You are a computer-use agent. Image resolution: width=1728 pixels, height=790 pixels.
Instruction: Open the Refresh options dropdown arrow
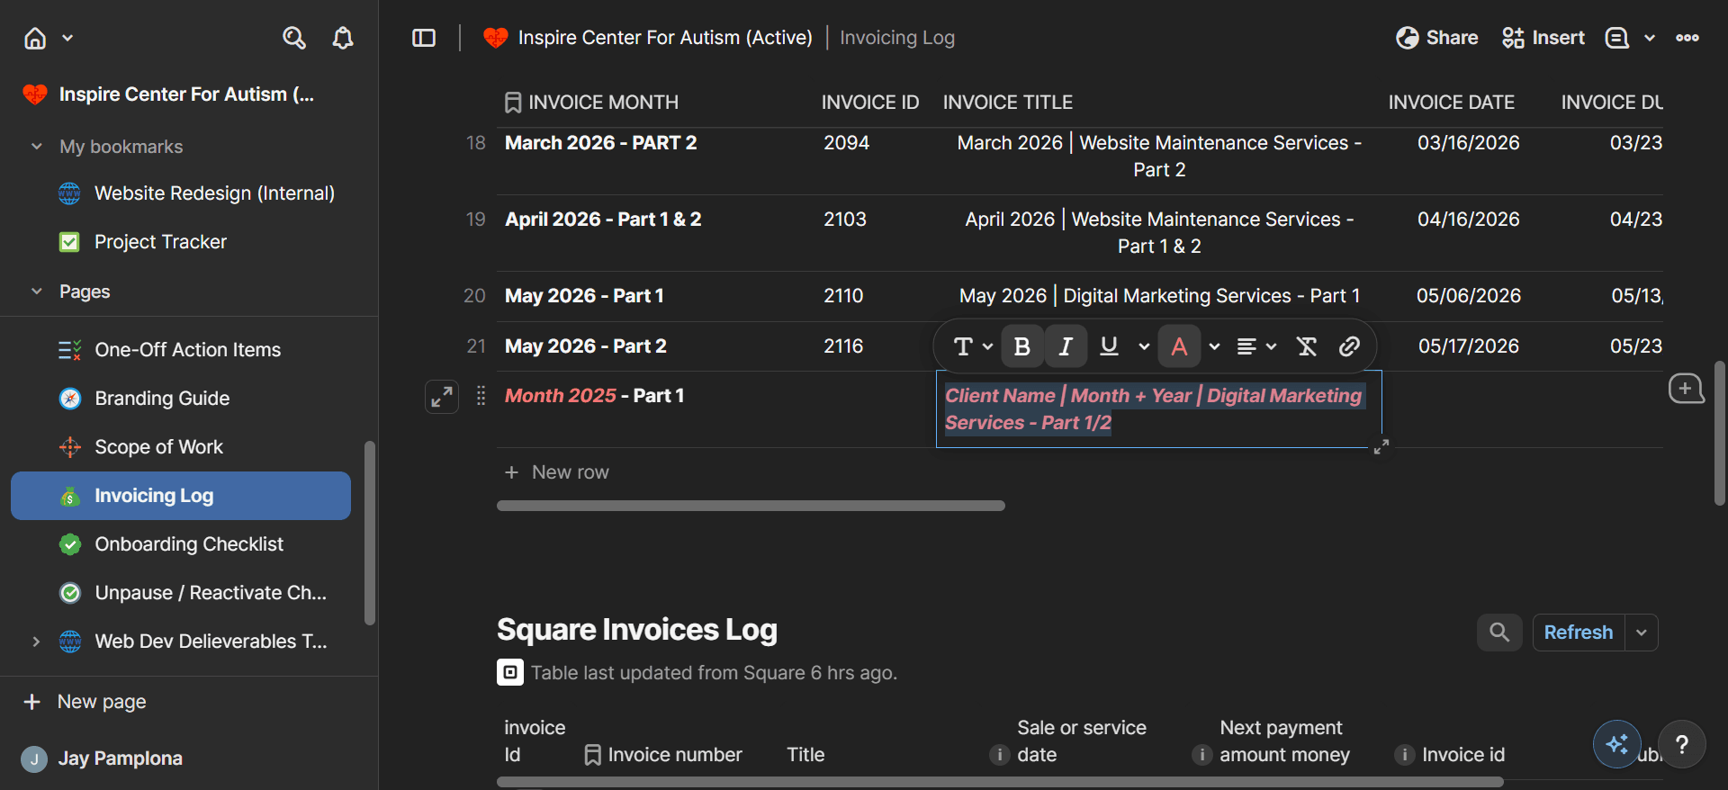pos(1642,633)
